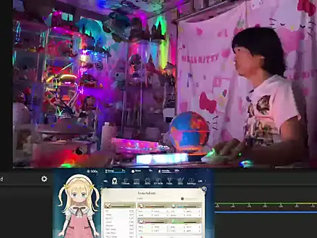317x238 pixels.
Task: Open the trophy cup menu icon
Action: point(169,181)
